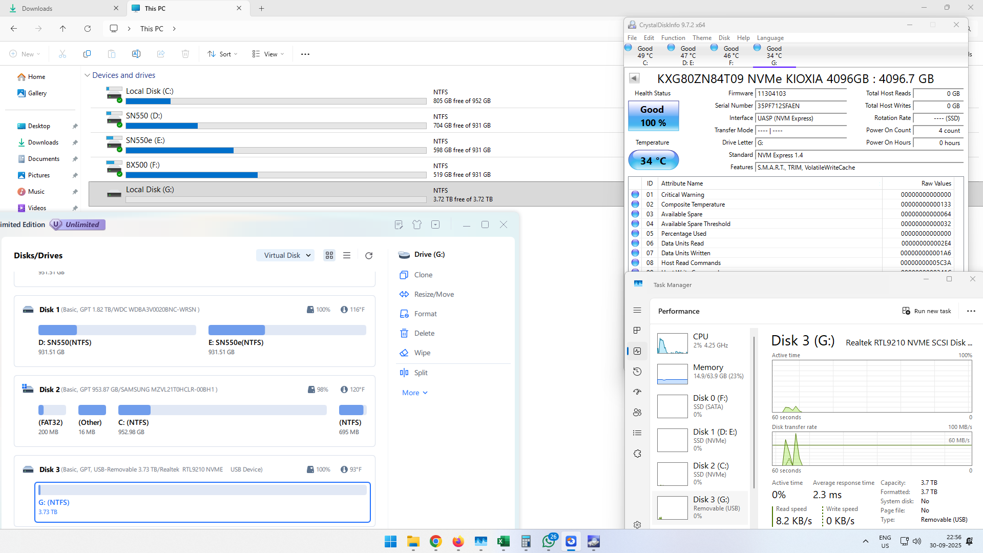Click the Good 100 % health status button

click(653, 116)
